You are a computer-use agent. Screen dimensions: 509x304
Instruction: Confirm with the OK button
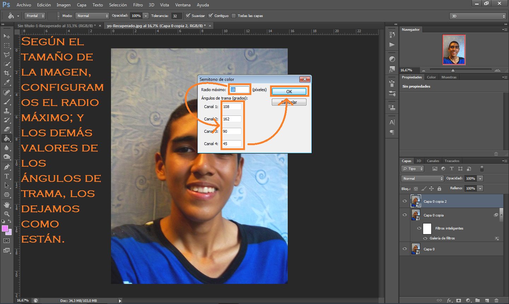pos(289,91)
